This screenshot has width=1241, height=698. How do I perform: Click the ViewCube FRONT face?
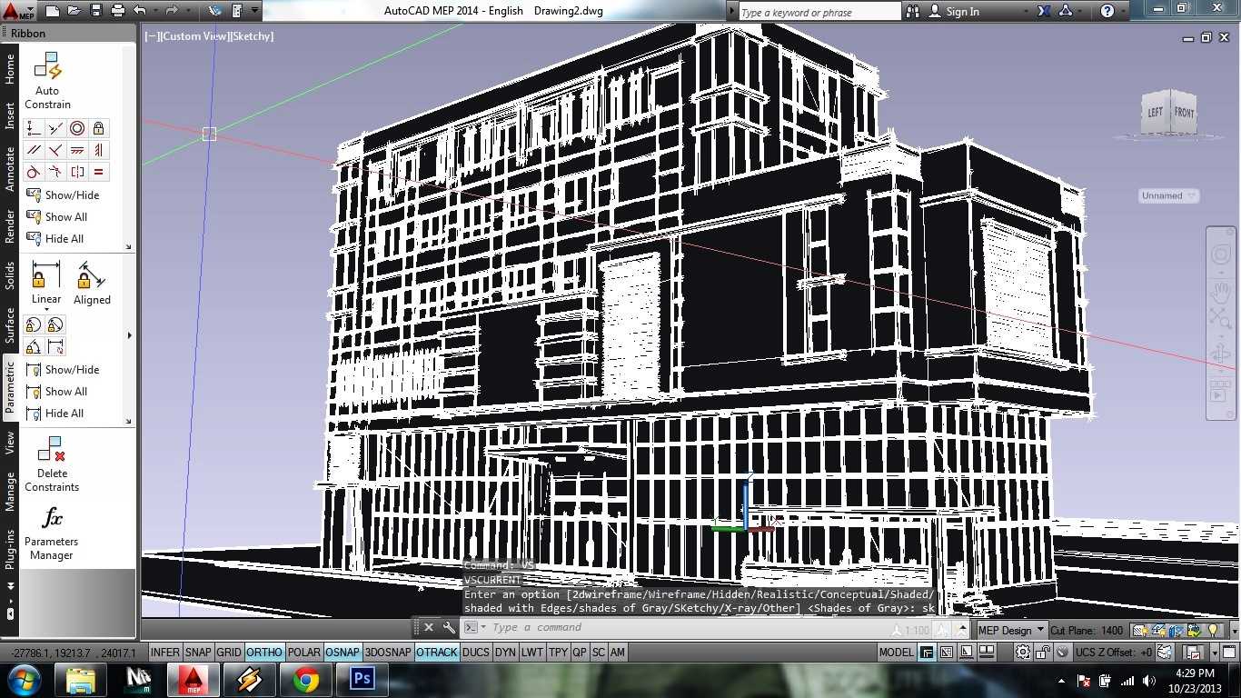1184,112
